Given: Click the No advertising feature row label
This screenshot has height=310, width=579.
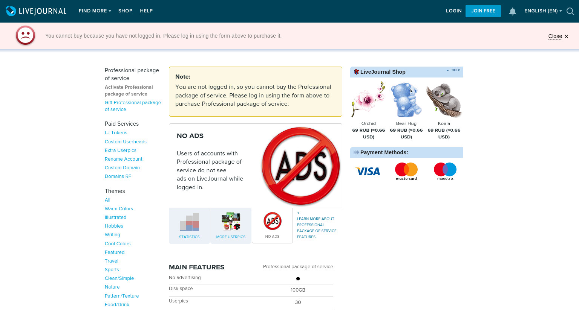Looking at the screenshot, I should tap(185, 278).
